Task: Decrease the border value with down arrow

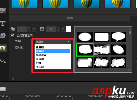Action: (x=58, y=30)
